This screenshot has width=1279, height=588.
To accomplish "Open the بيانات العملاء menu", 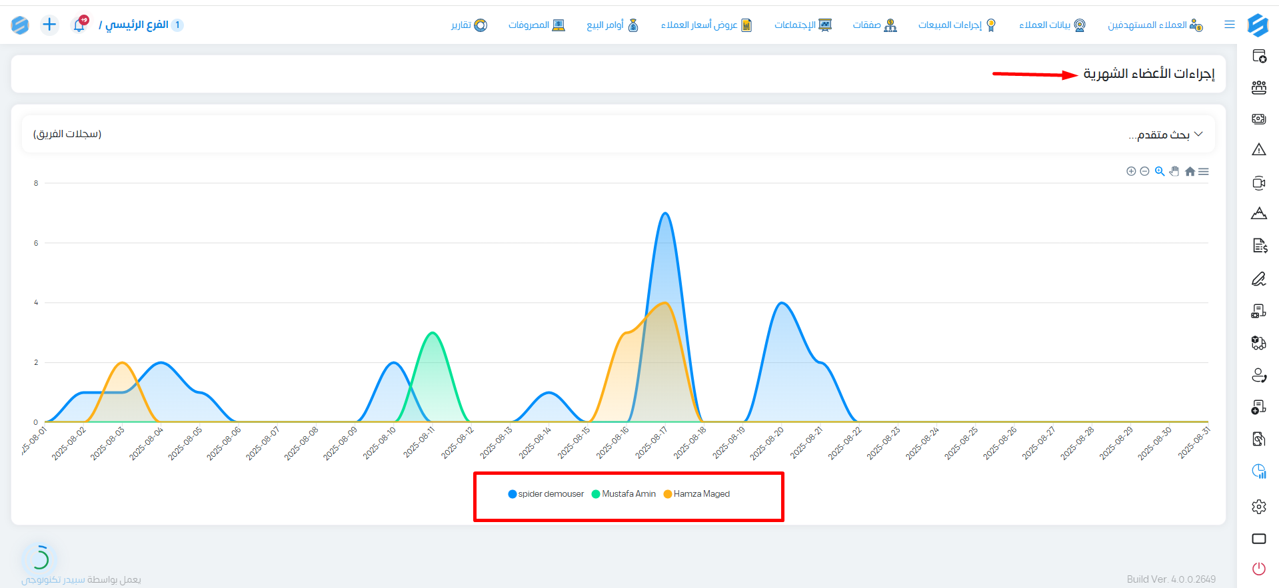I will click(1052, 25).
